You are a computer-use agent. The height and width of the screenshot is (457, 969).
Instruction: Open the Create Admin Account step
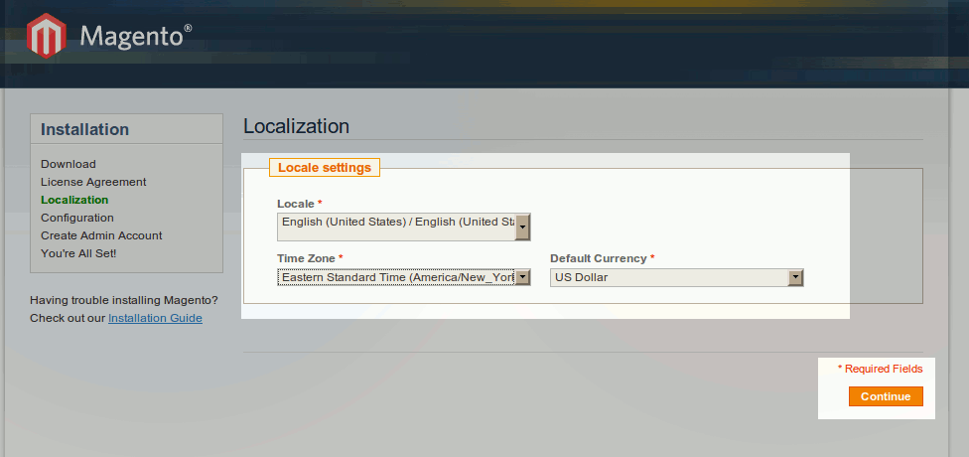(101, 235)
